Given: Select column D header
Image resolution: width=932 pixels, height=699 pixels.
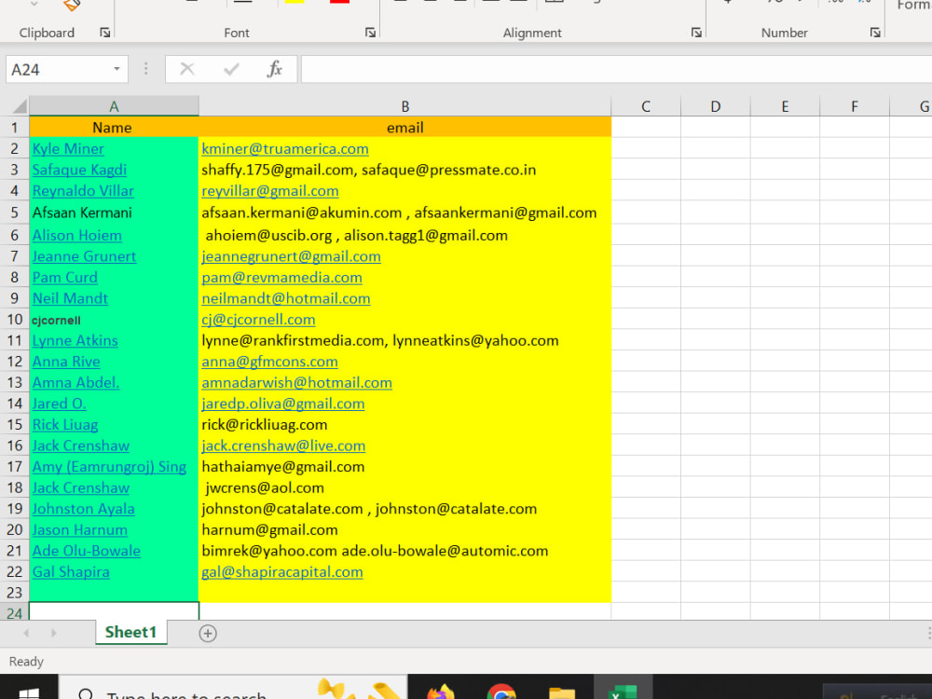Looking at the screenshot, I should 715,106.
